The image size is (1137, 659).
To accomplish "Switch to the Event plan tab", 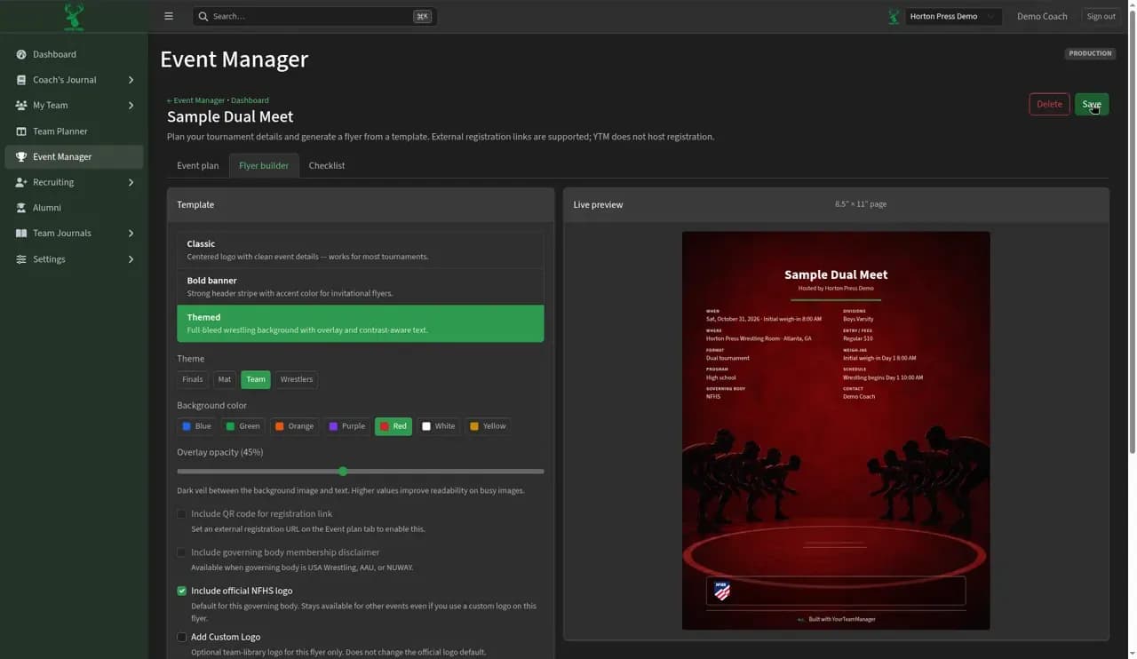I will coord(197,166).
